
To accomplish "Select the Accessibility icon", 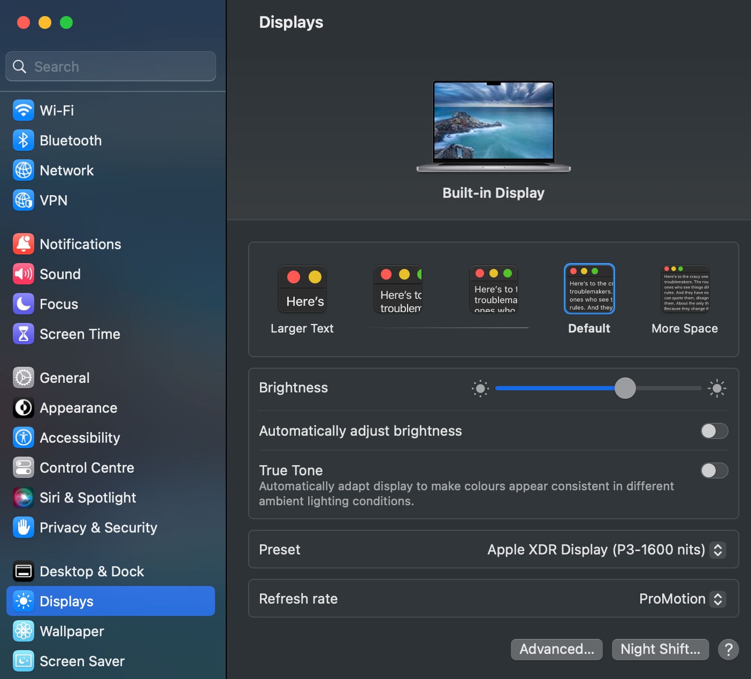I will pos(24,438).
